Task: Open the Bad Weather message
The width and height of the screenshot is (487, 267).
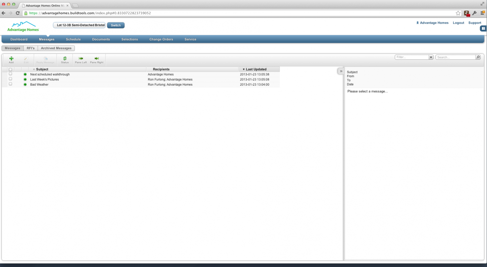Action: click(39, 85)
